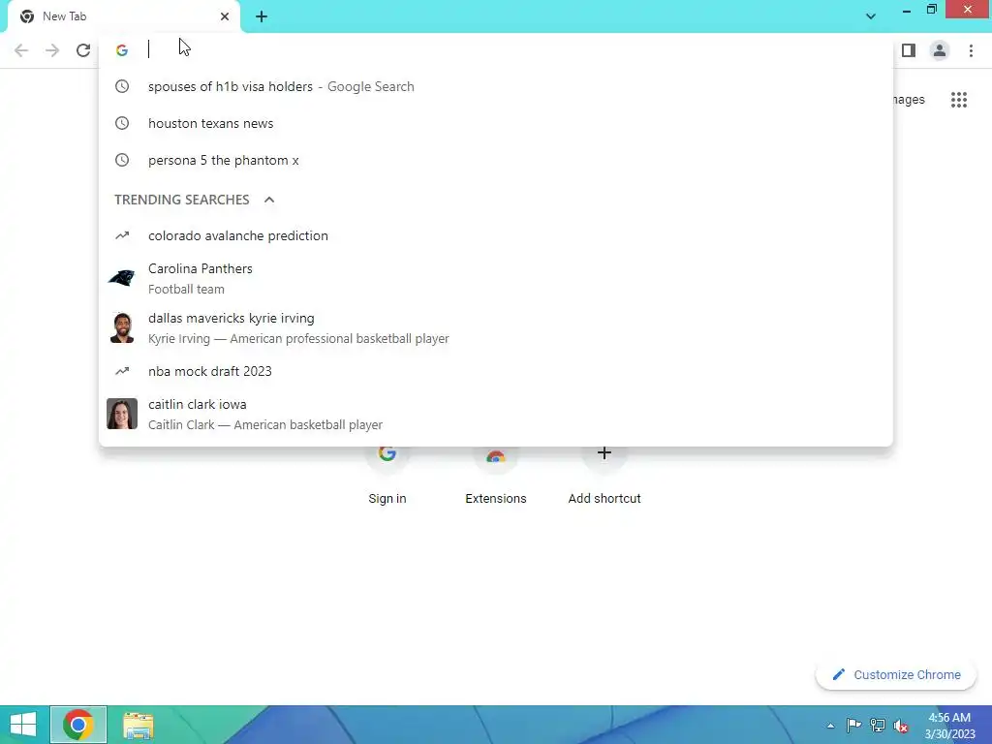Click clock icon beside houston texans news
The image size is (992, 744).
click(x=122, y=123)
